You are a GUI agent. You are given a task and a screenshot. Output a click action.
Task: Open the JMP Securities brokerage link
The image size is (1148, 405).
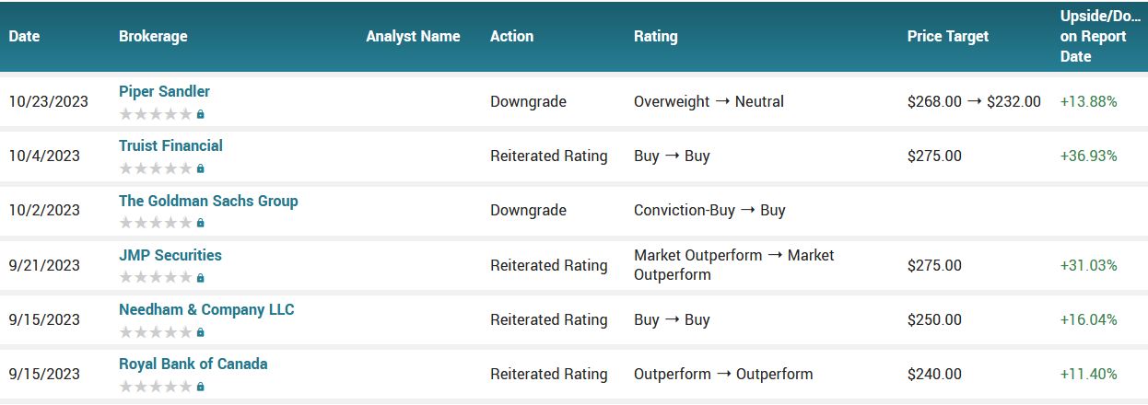170,256
